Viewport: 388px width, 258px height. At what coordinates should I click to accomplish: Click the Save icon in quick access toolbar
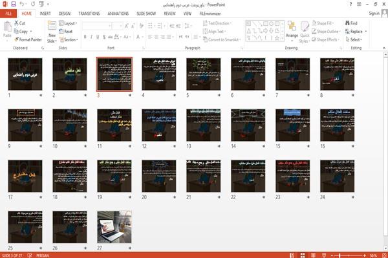(x=14, y=5)
